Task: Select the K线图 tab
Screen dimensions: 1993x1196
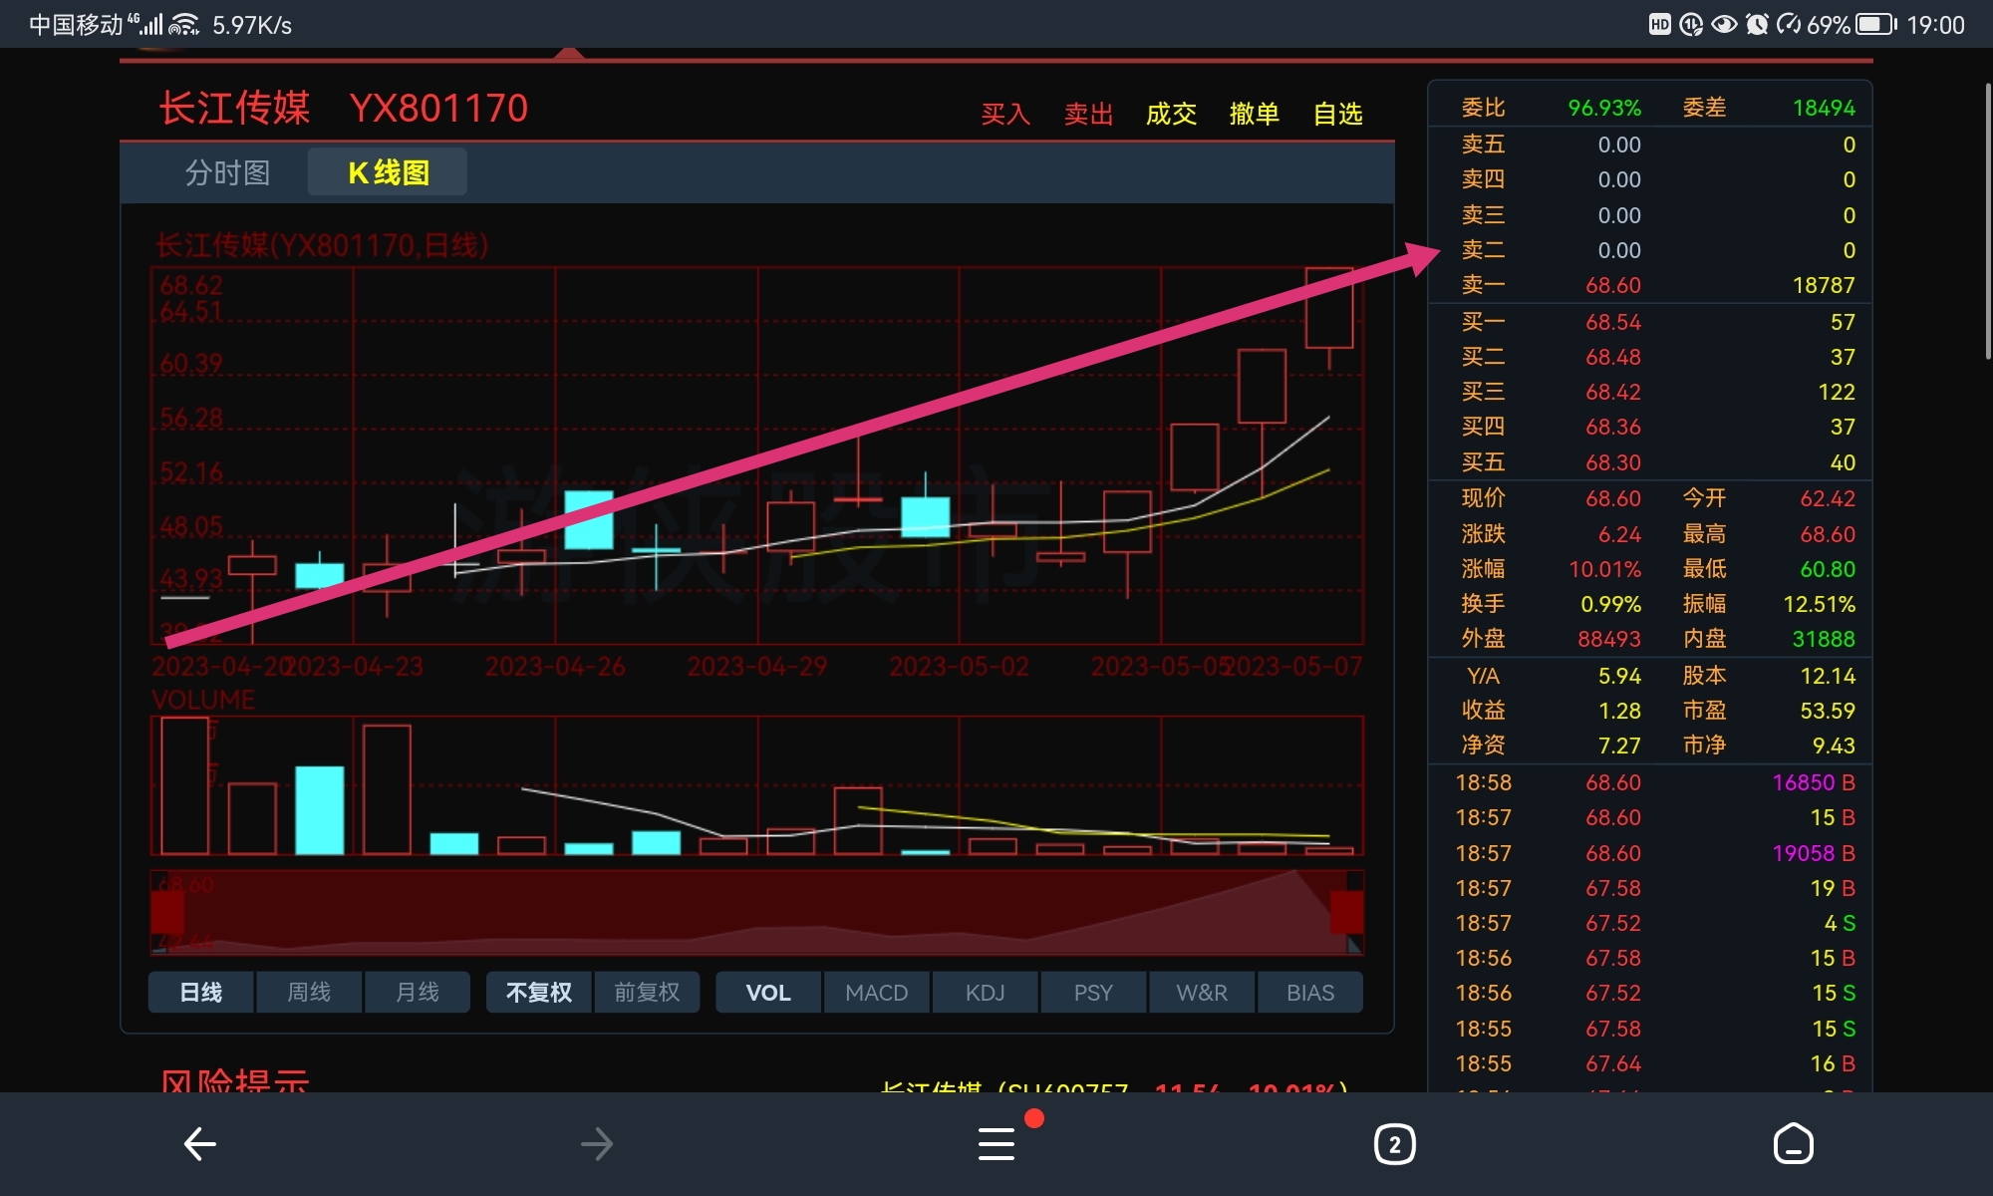Action: pos(388,172)
